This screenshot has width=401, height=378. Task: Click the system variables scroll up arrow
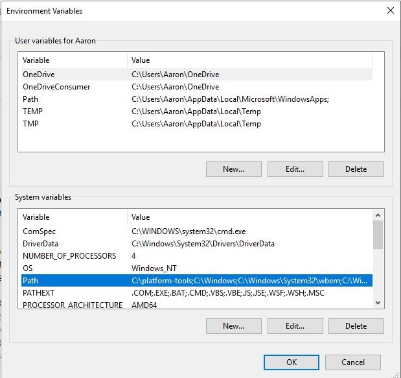378,215
